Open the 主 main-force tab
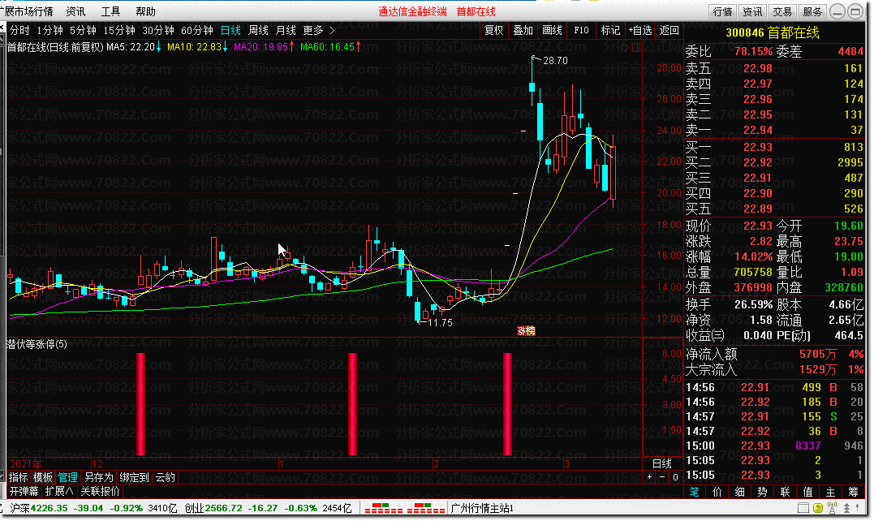This screenshot has width=874, height=521. click(830, 492)
